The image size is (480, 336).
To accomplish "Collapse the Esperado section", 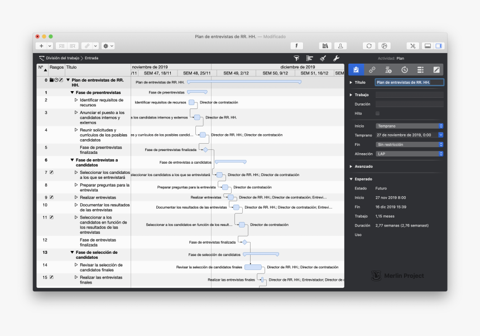I will tap(351, 179).
